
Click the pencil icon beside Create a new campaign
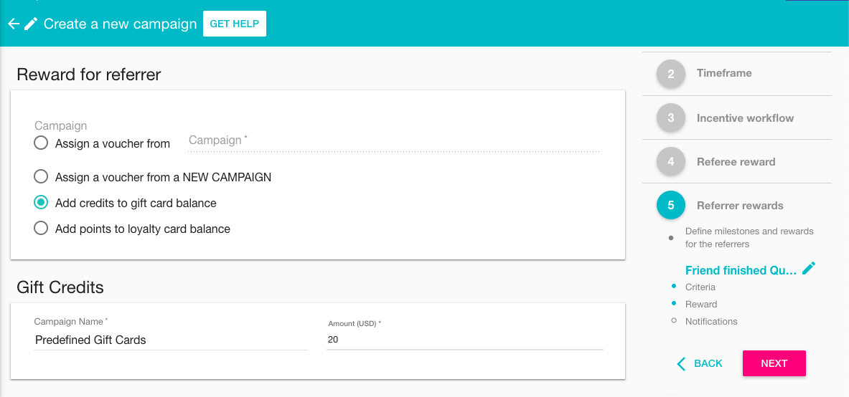[x=31, y=24]
